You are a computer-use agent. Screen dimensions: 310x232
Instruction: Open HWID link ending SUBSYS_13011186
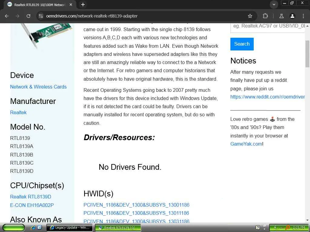[x=136, y=213]
